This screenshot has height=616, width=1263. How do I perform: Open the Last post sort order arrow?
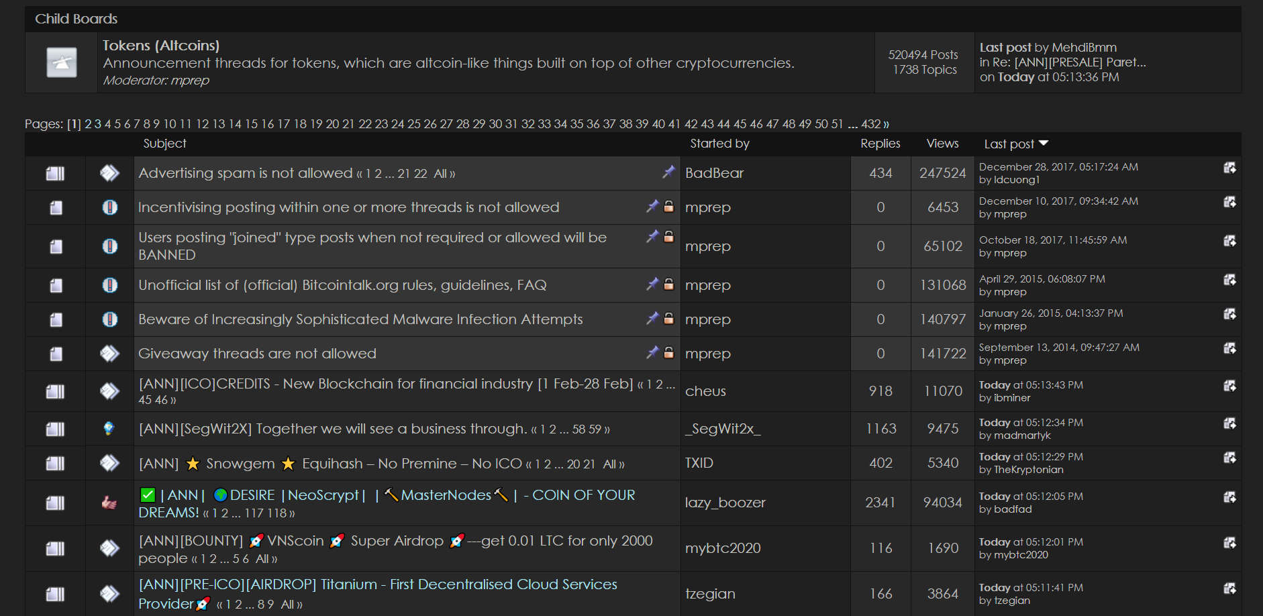(1044, 143)
